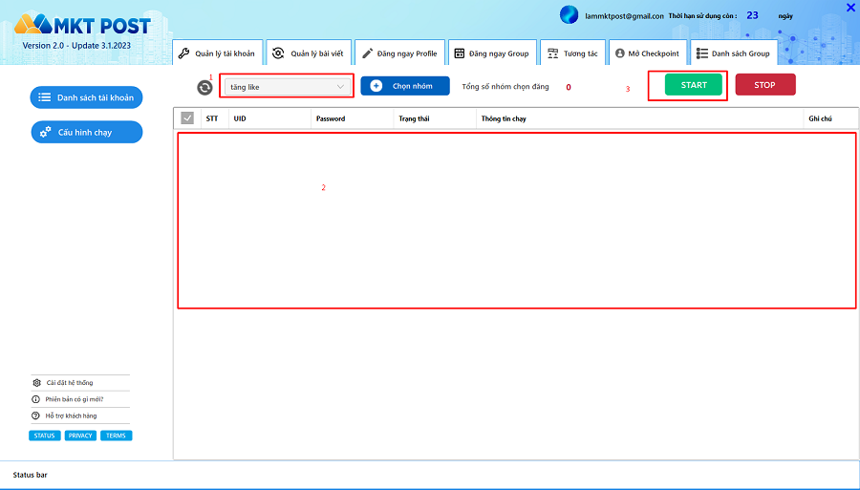The width and height of the screenshot is (860, 490).
Task: Click the PRIVACY link button
Action: coord(80,436)
